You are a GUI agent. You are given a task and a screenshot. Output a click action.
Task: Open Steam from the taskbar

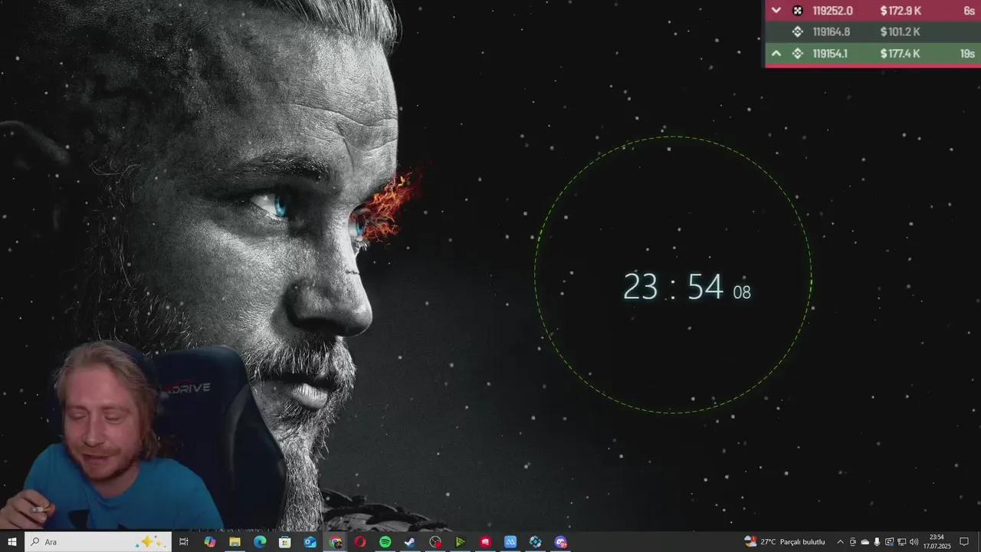point(410,542)
